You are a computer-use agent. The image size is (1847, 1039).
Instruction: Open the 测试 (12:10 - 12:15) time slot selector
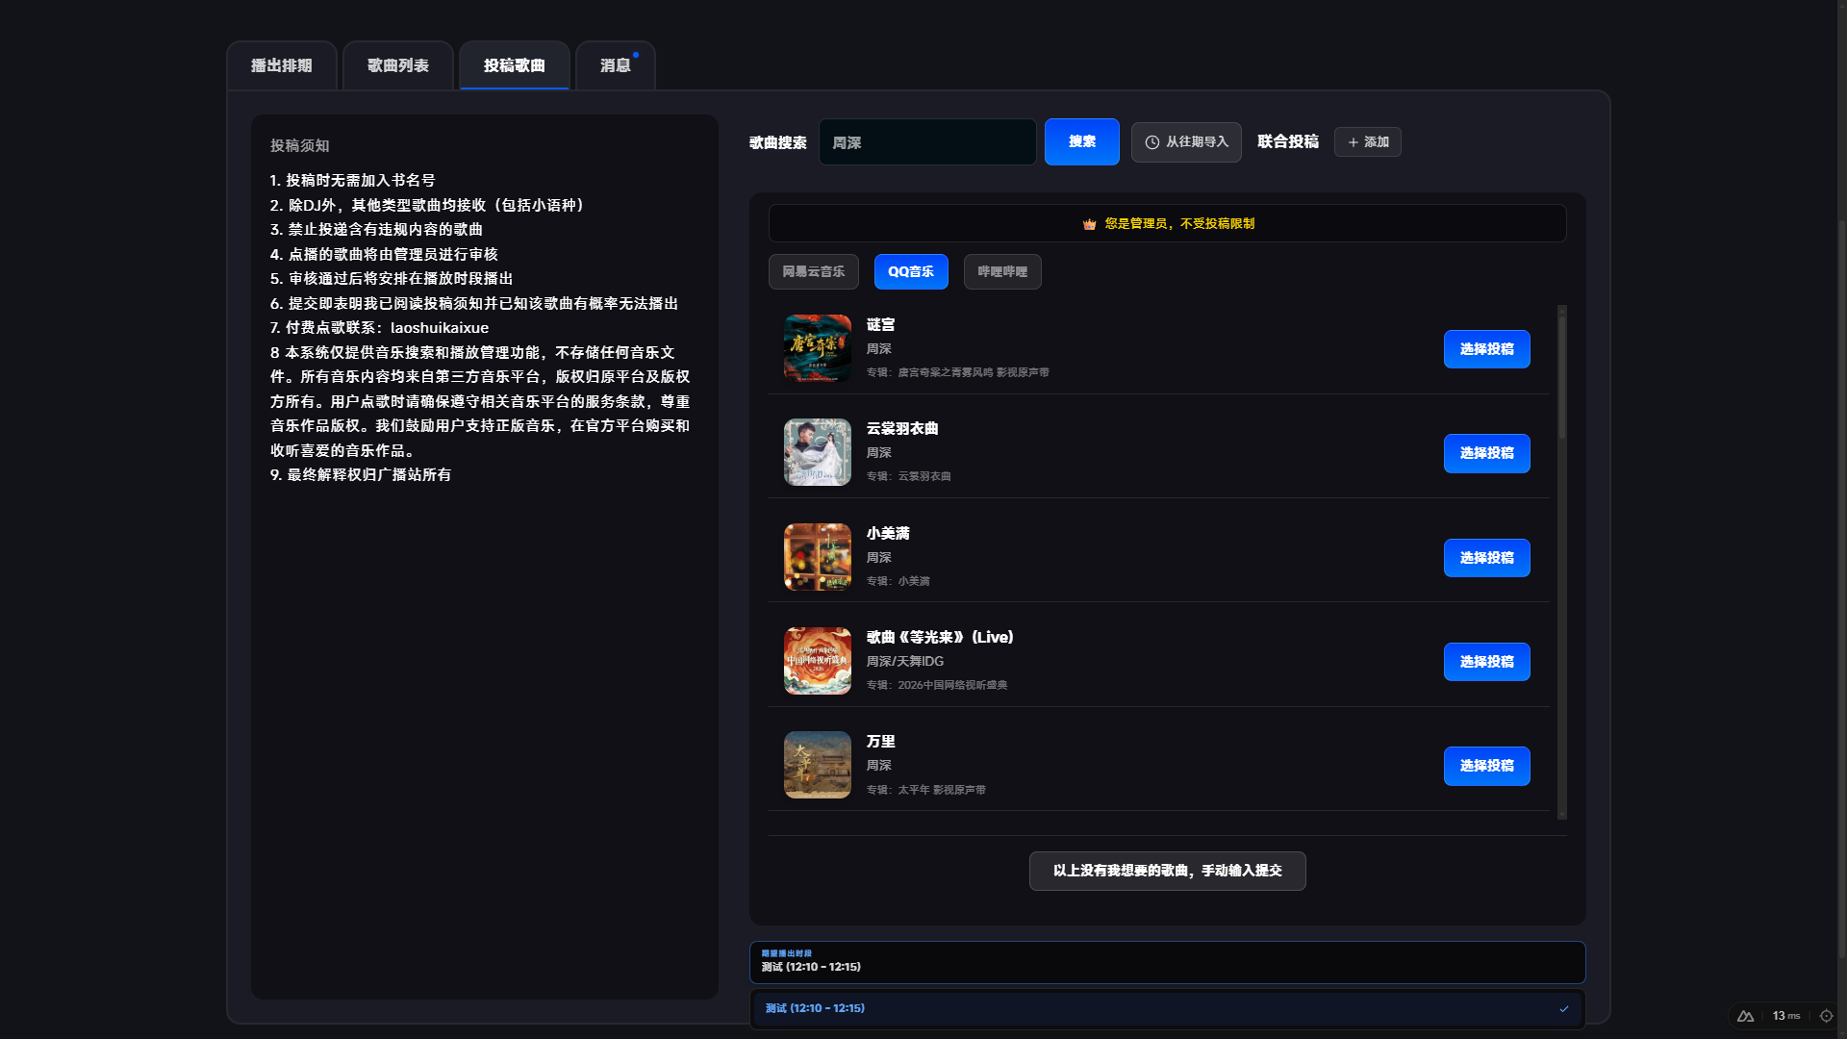(x=1167, y=962)
